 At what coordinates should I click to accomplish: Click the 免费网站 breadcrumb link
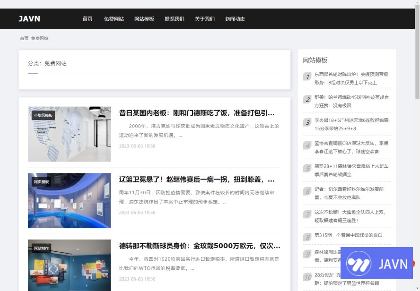[x=40, y=38]
